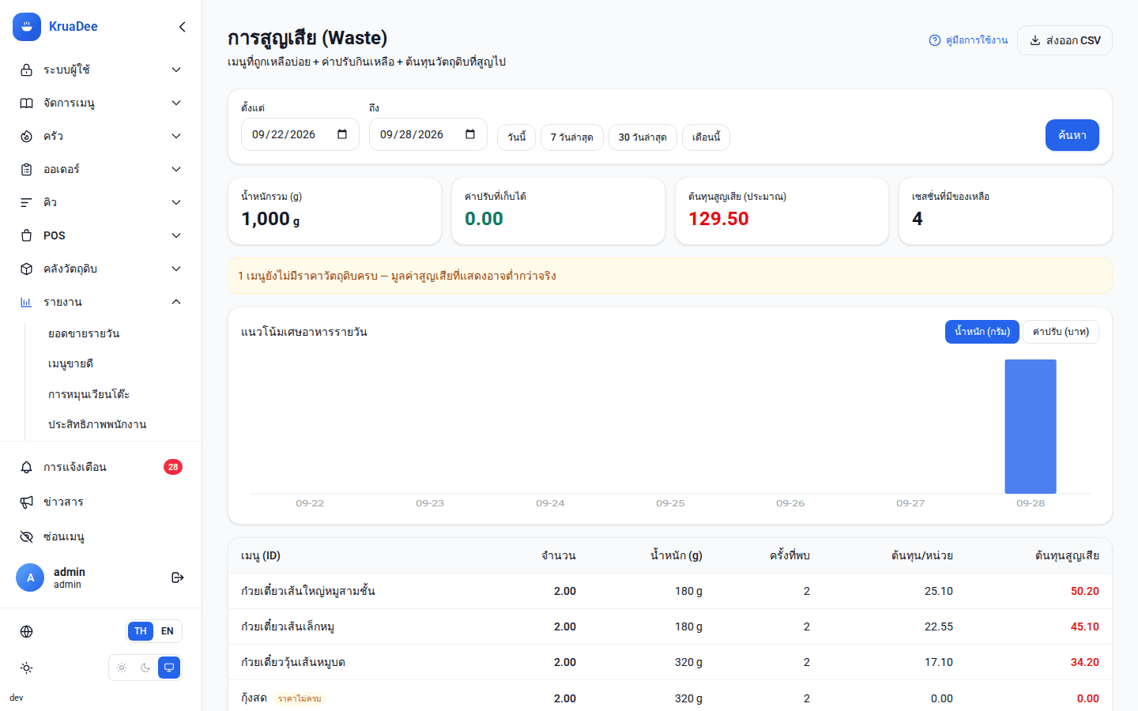Select the system theme monitor button
Viewport: 1138px width, 711px height.
coord(169,668)
